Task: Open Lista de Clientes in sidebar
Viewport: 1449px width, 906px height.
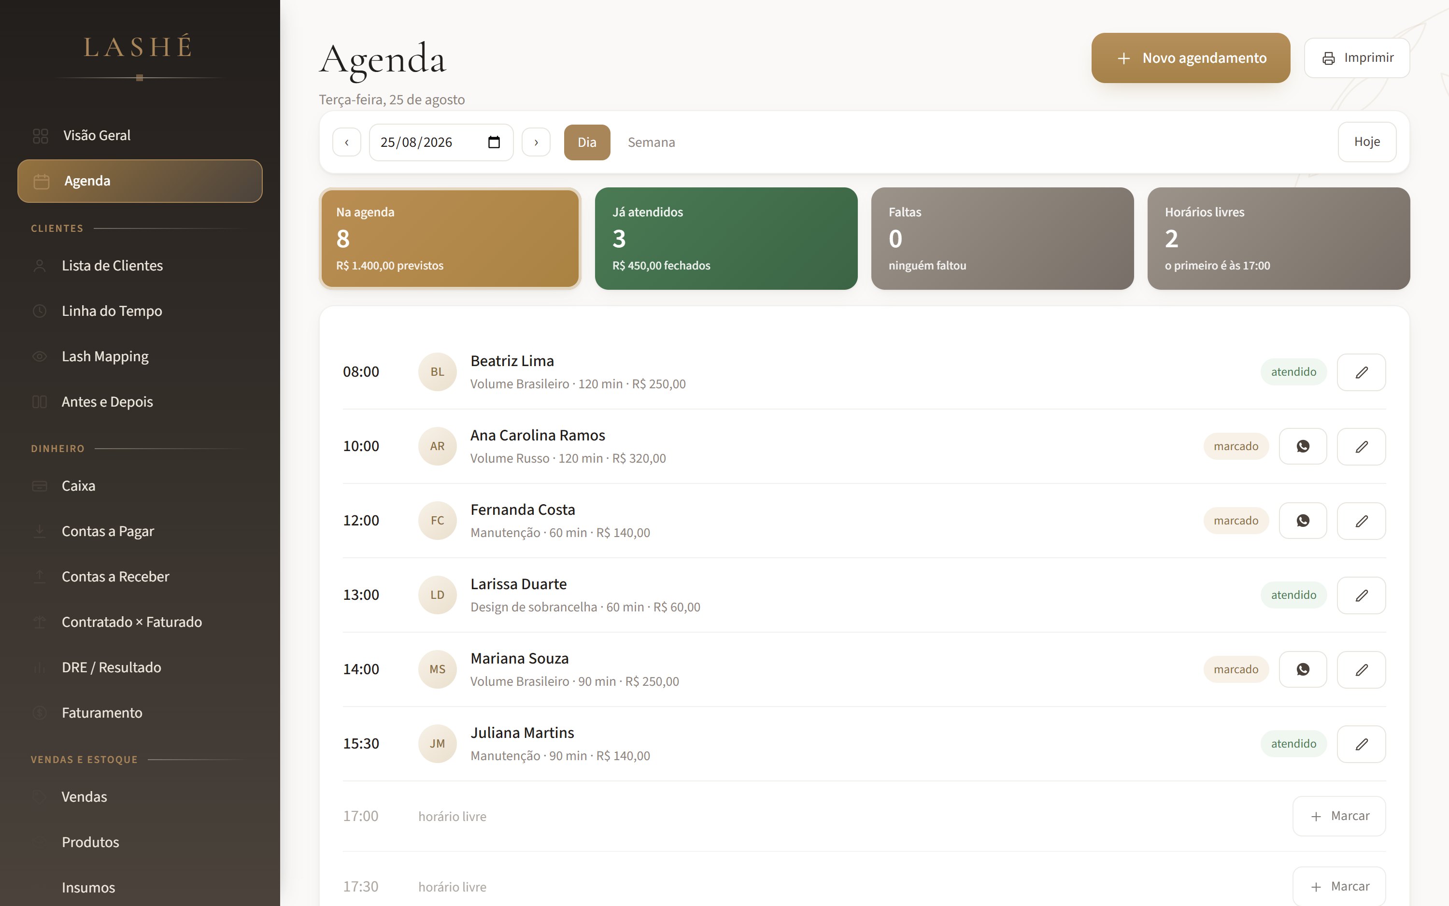Action: pos(140,266)
